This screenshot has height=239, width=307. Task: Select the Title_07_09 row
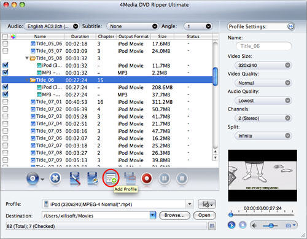point(107,160)
